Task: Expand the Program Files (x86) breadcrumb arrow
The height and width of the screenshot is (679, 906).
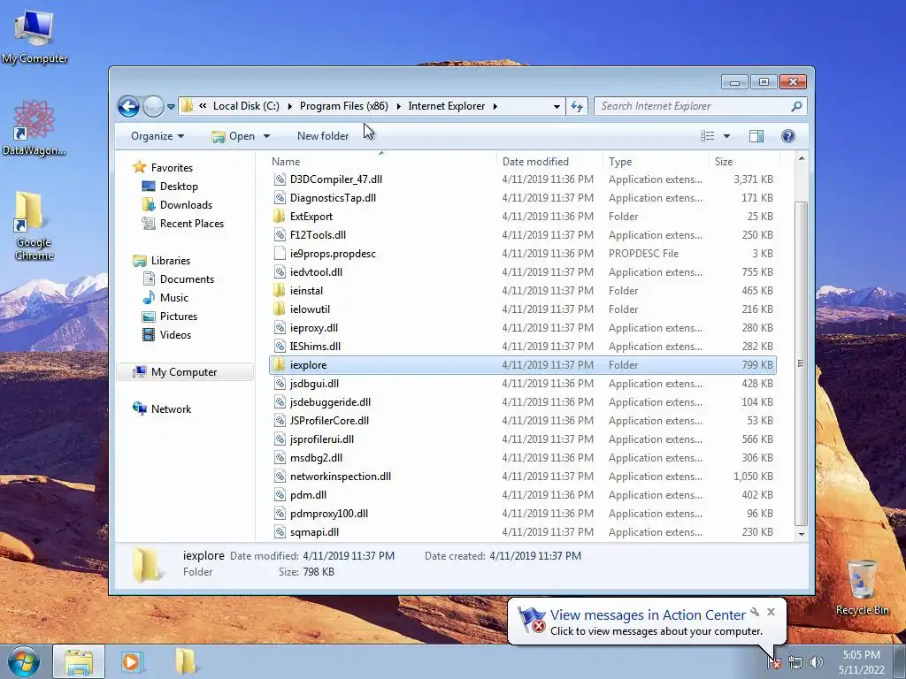Action: (398, 106)
